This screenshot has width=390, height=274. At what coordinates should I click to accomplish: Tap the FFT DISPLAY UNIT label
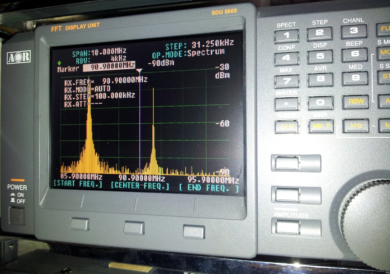pyautogui.click(x=76, y=27)
